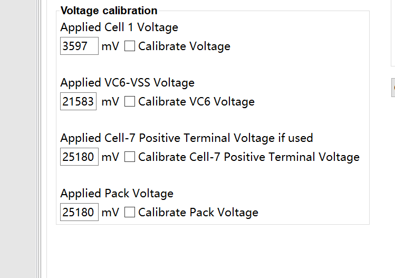Click the vertical splitter bar left of panel
395x278 pixels.
point(40,139)
